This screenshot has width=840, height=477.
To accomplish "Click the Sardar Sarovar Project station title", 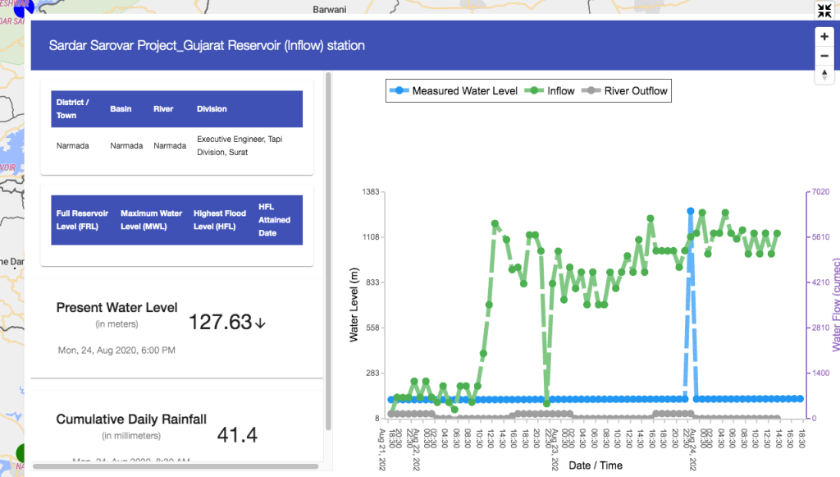I will pos(207,46).
